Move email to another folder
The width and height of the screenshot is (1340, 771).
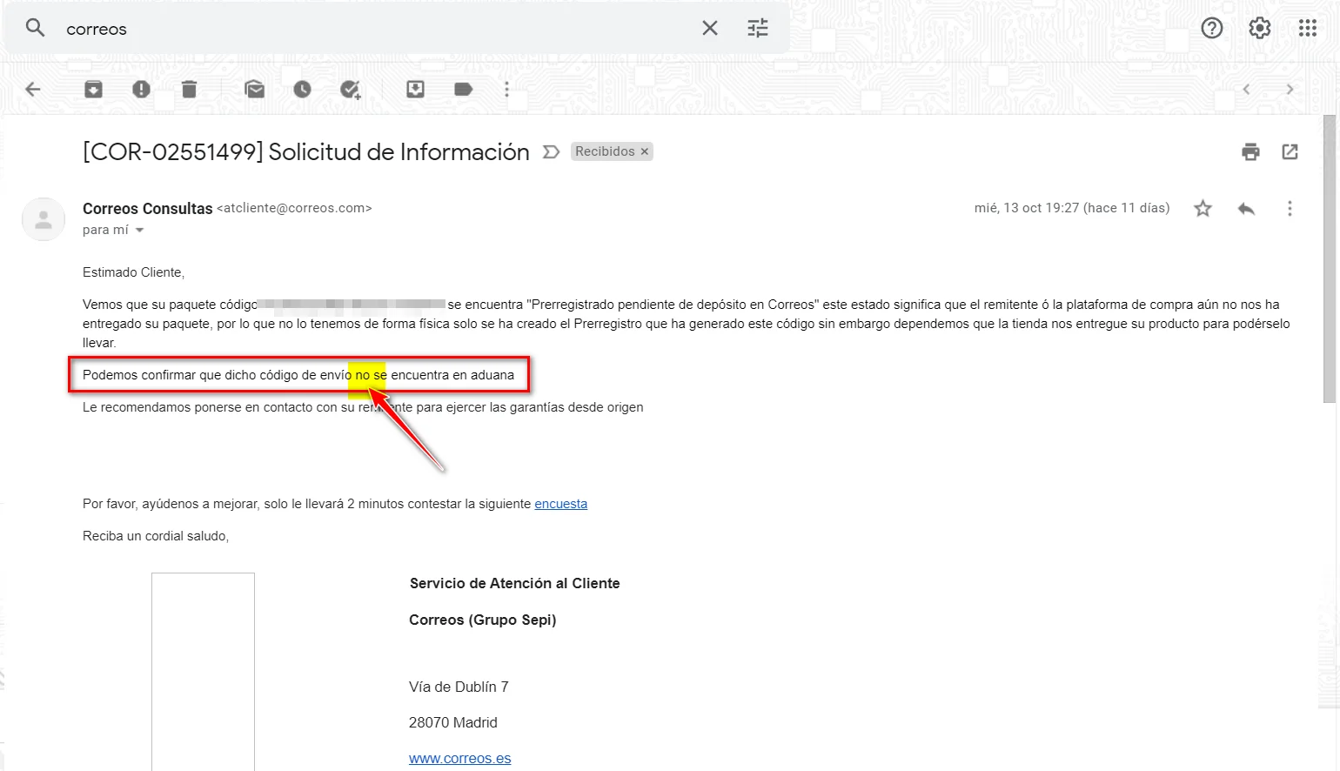[415, 89]
